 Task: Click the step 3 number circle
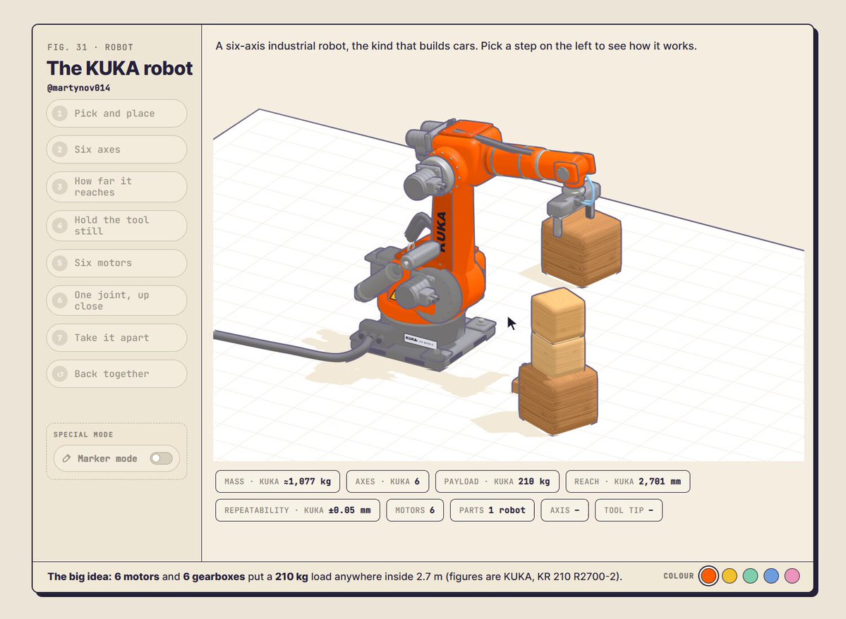tap(60, 187)
